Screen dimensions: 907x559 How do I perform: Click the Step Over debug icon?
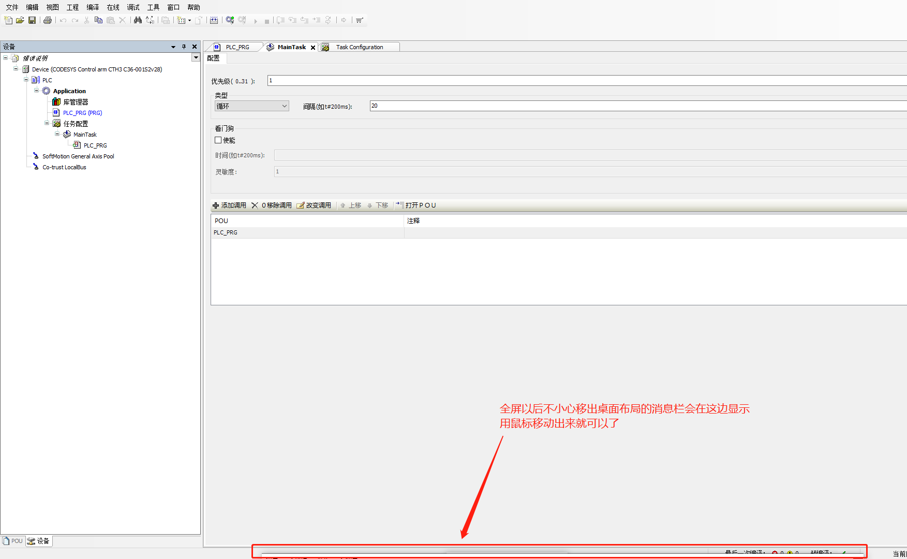pos(280,20)
